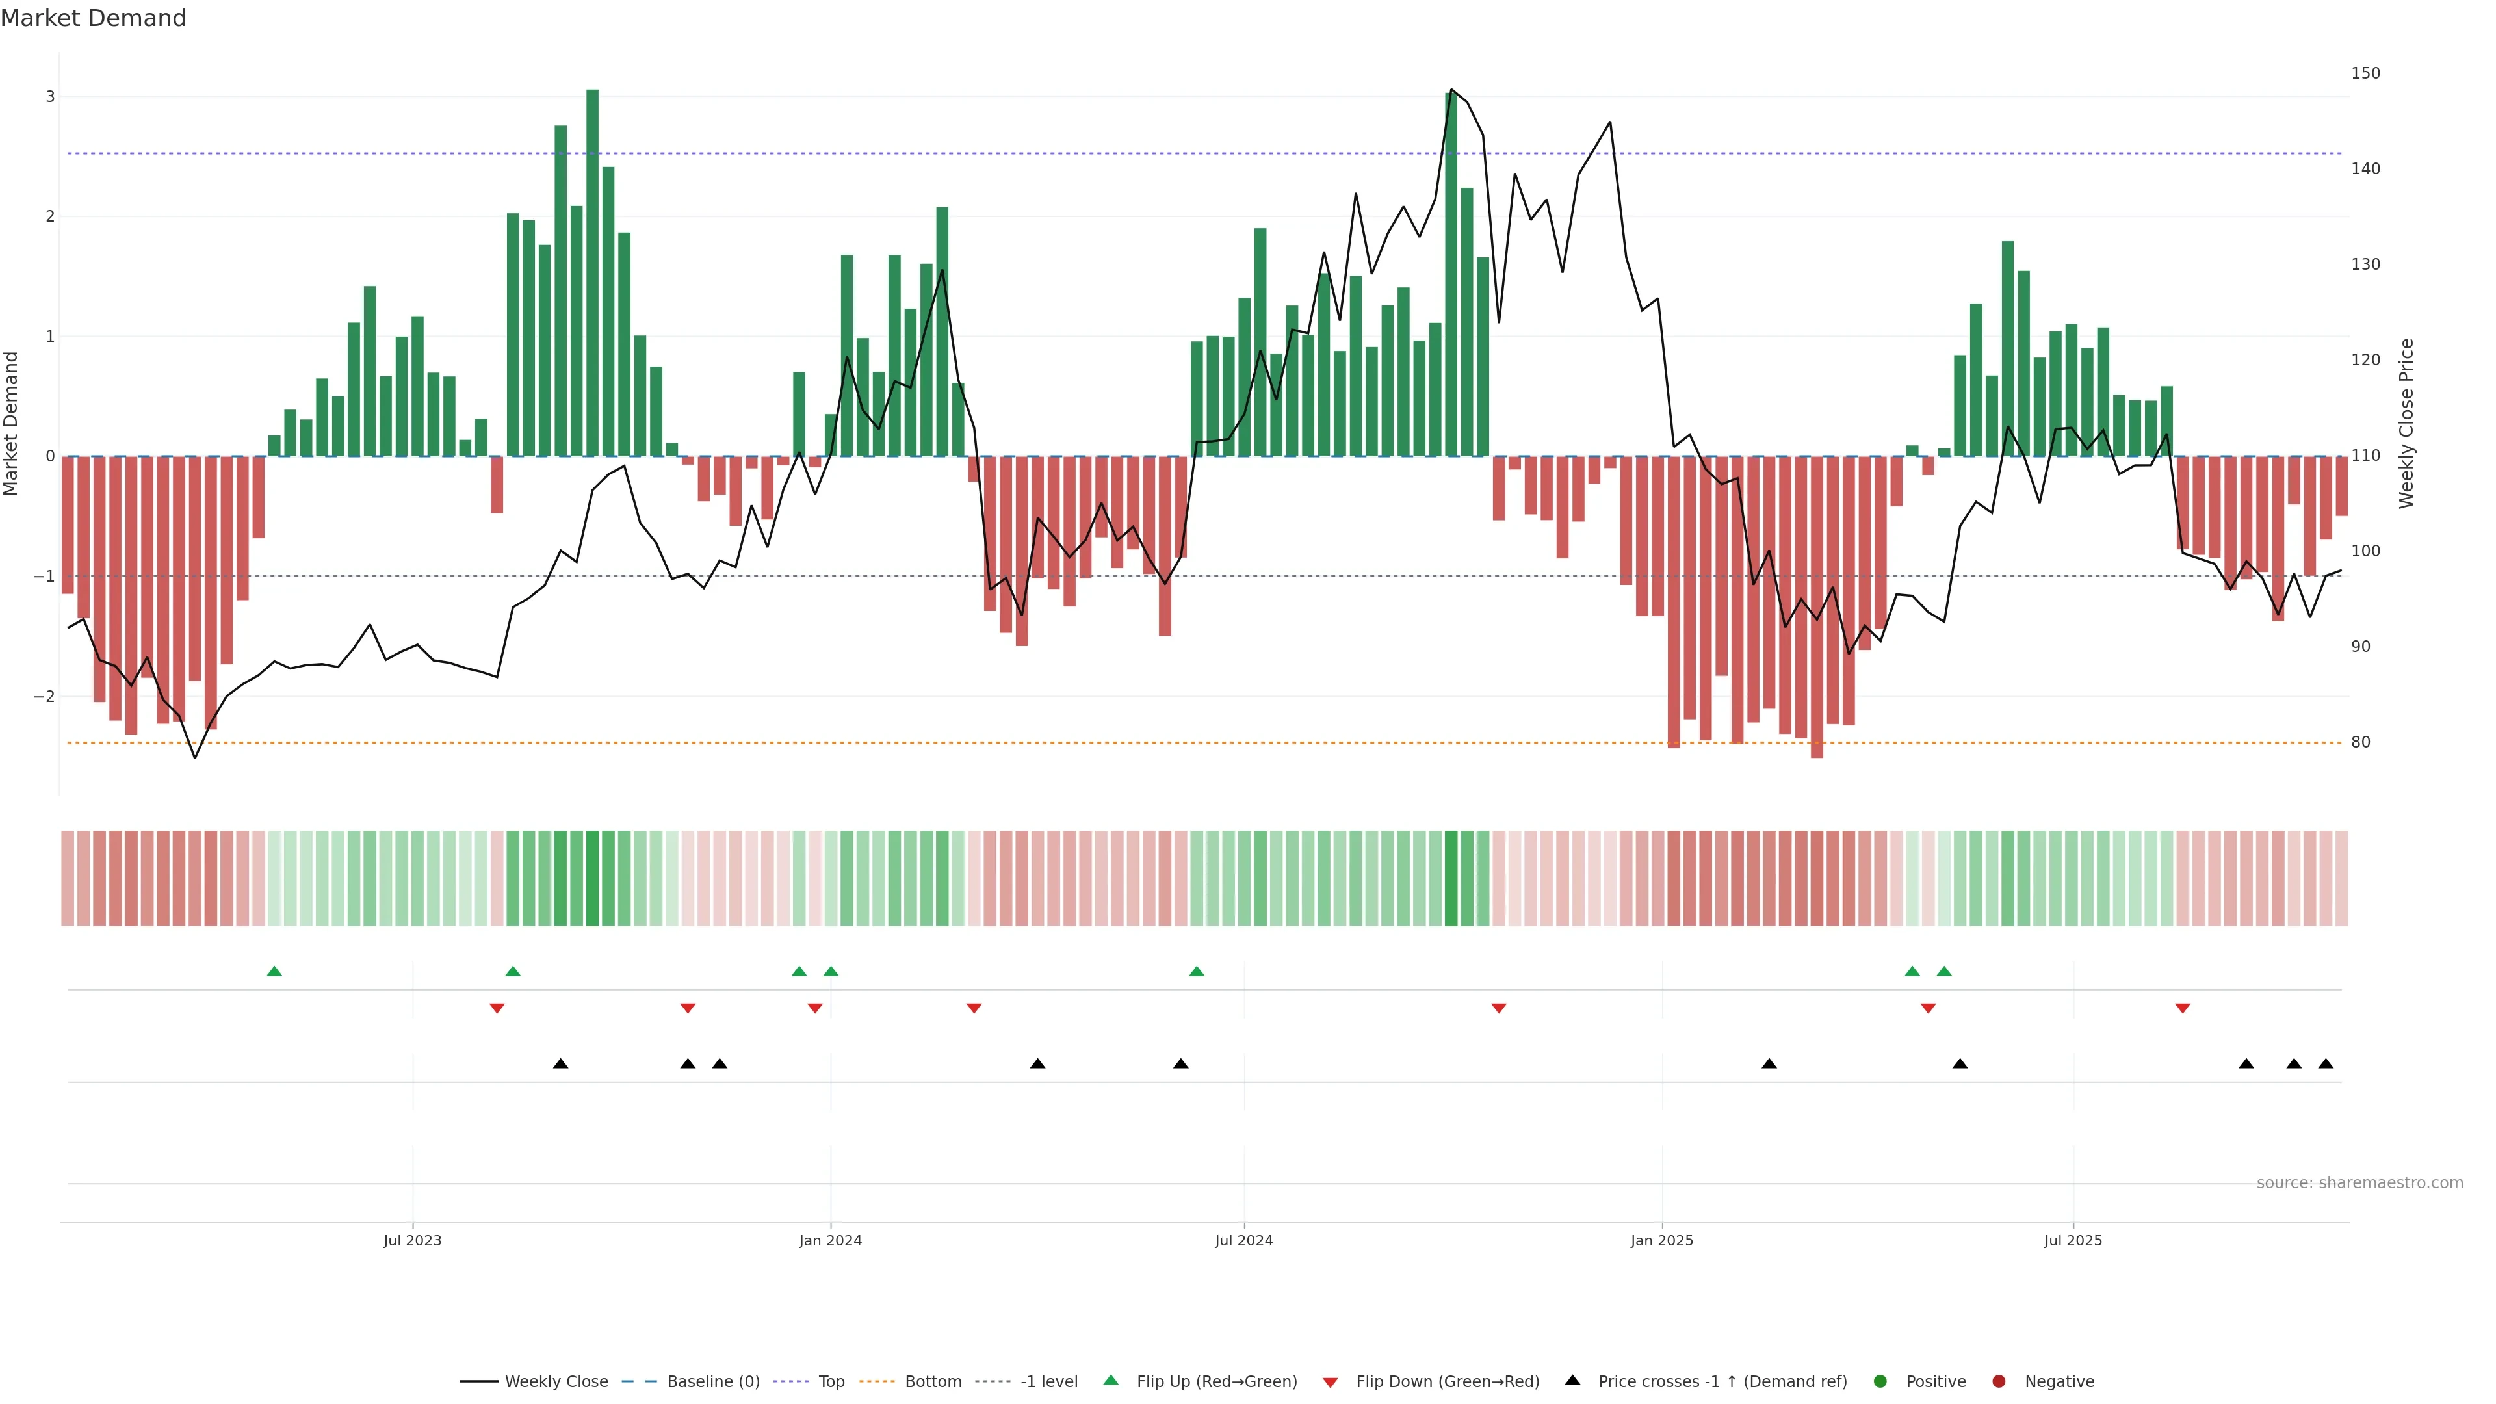Screen dimensions: 2496x1404
Task: Click the red Negative legend dot
Action: tap(1999, 1382)
